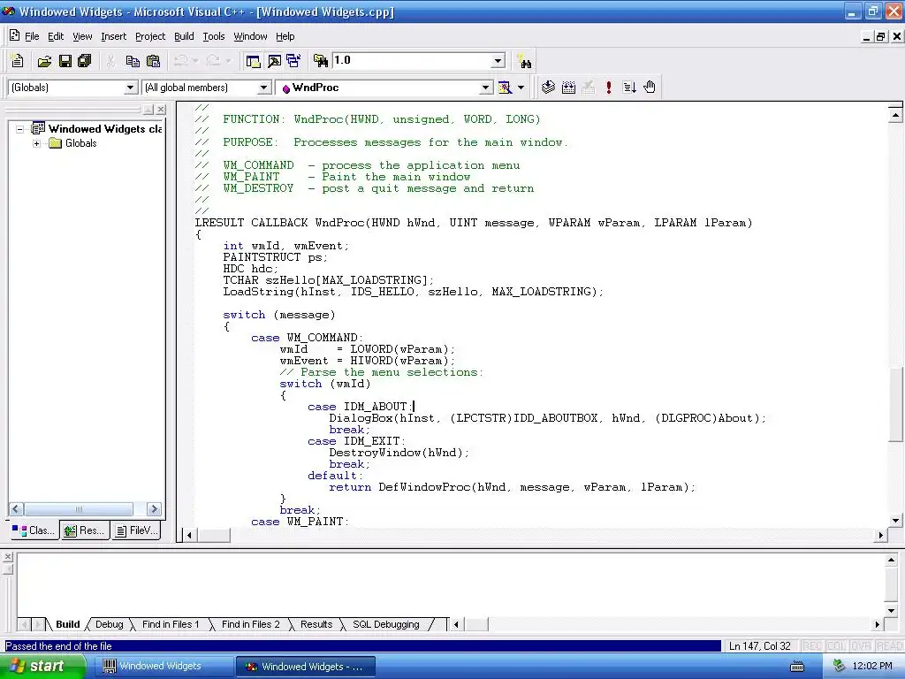The width and height of the screenshot is (905, 679).
Task: Open the View menu
Action: [82, 36]
